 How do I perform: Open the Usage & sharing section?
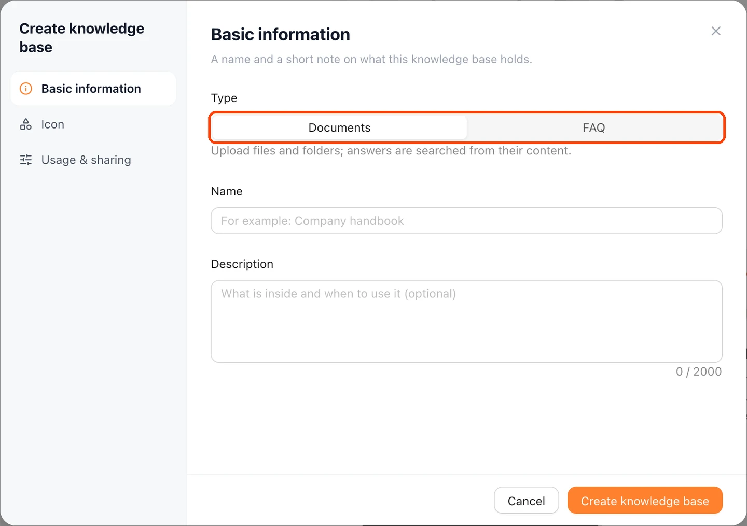point(93,160)
